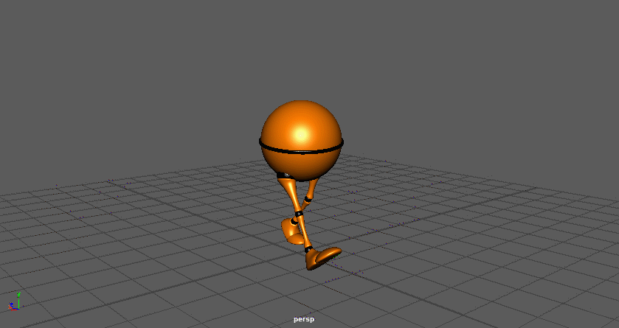Click the "persp" camera label

click(304, 319)
